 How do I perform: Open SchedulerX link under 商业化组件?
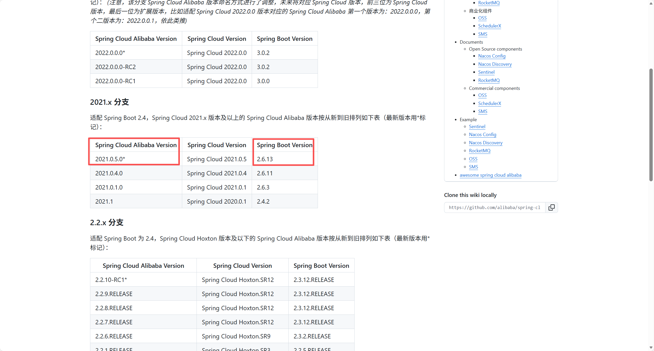489,26
